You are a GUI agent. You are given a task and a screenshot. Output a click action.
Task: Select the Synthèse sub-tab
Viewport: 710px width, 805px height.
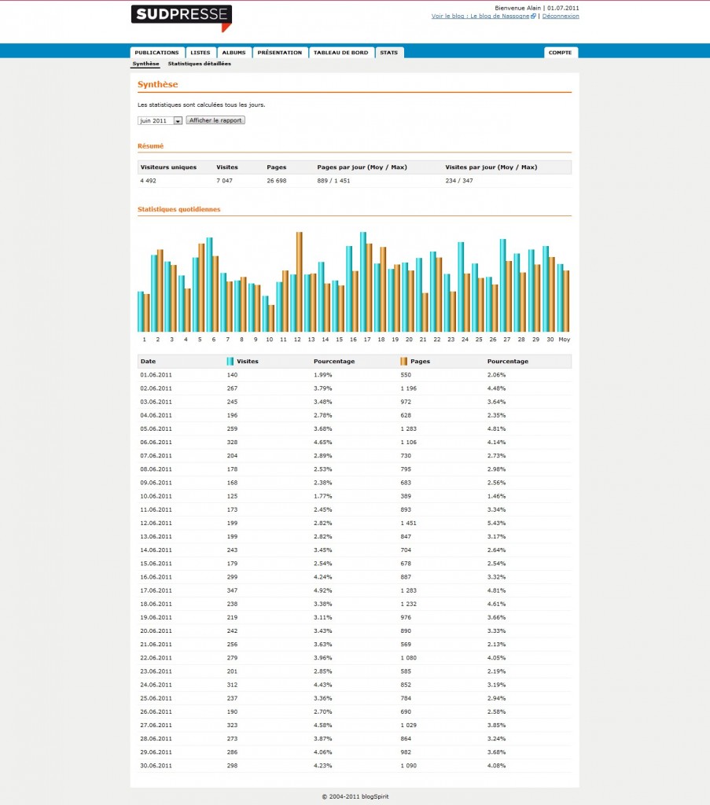[145, 64]
